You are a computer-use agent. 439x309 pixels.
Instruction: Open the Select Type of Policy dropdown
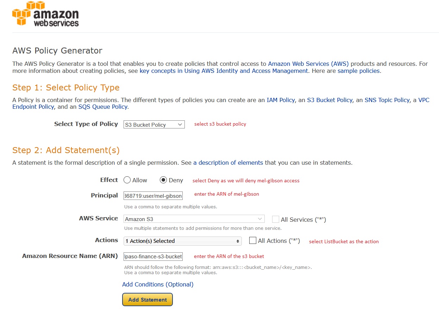(x=154, y=125)
